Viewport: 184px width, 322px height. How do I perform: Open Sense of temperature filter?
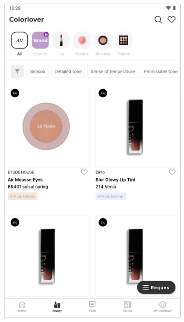pos(113,72)
